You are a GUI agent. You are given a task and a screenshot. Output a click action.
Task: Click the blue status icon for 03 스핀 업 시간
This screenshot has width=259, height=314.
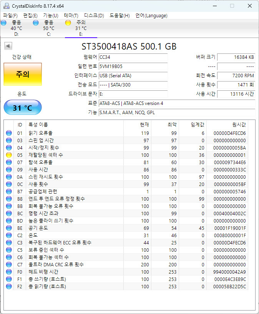(9, 140)
